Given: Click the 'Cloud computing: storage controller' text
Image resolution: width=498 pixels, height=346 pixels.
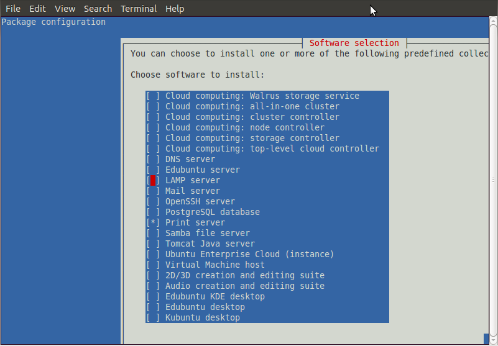Looking at the screenshot, I should (252, 138).
